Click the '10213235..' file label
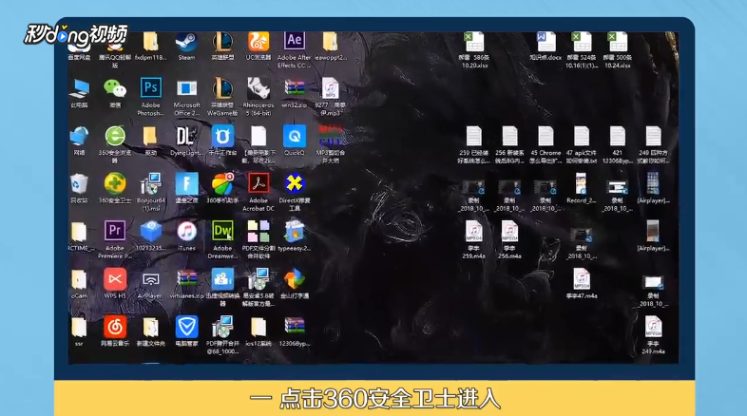747x416 pixels. pos(150,248)
